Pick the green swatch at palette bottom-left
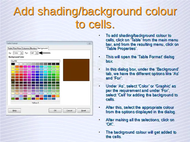This screenshot has height=142, width=190. click(x=13, y=99)
